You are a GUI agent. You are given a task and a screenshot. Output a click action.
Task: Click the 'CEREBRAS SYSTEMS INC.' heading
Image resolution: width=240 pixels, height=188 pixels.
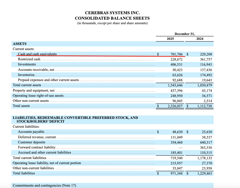coord(112,13)
